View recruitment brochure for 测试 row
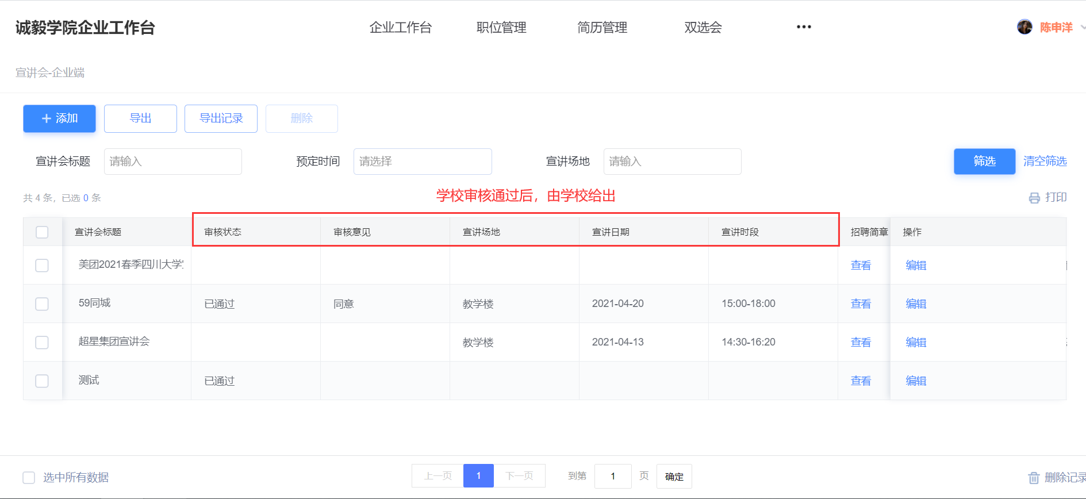 tap(861, 381)
